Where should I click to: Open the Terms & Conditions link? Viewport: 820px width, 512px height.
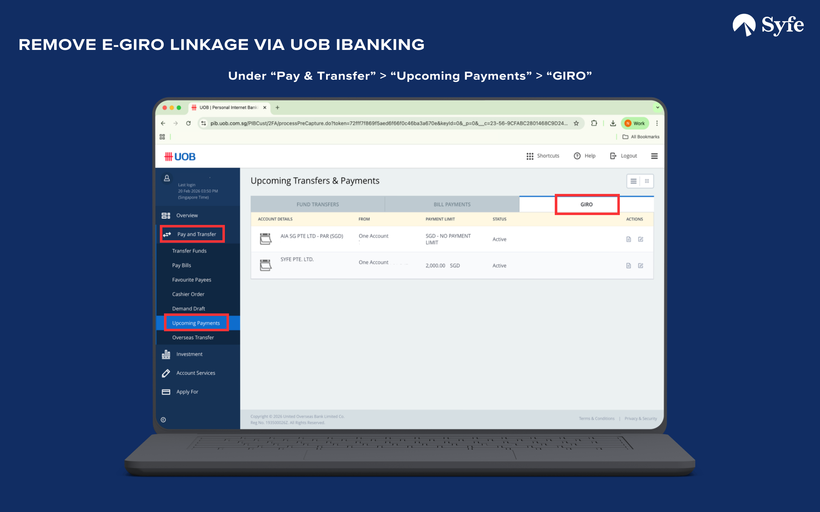point(596,419)
